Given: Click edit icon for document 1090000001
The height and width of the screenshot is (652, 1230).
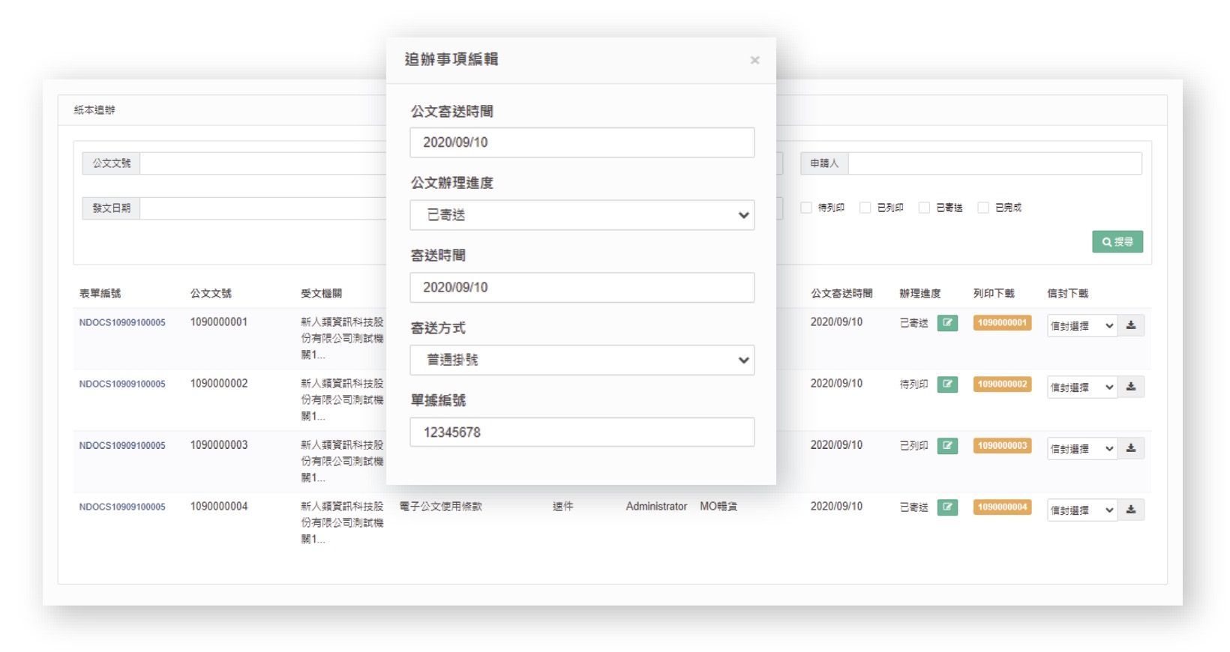Looking at the screenshot, I should point(947,323).
